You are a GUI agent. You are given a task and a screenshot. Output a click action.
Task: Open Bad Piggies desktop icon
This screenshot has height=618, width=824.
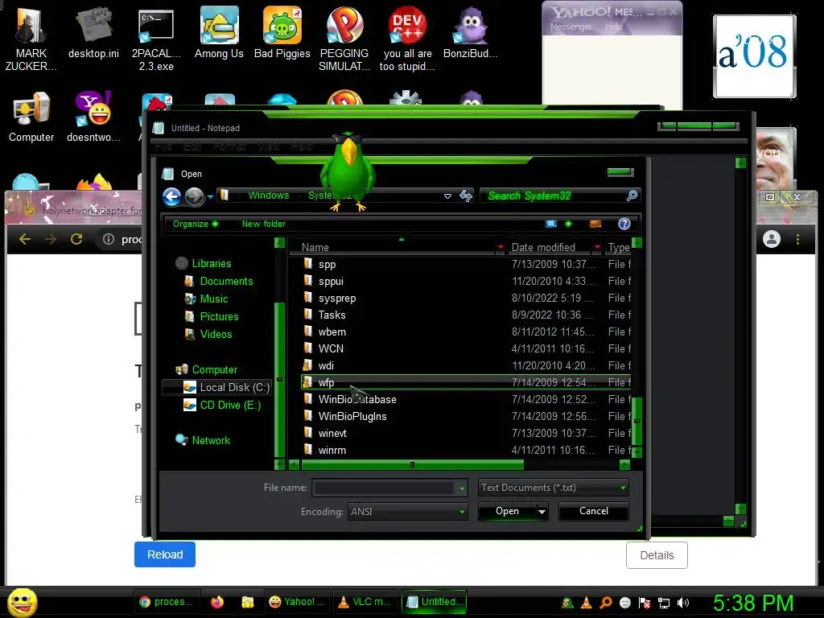click(x=282, y=32)
